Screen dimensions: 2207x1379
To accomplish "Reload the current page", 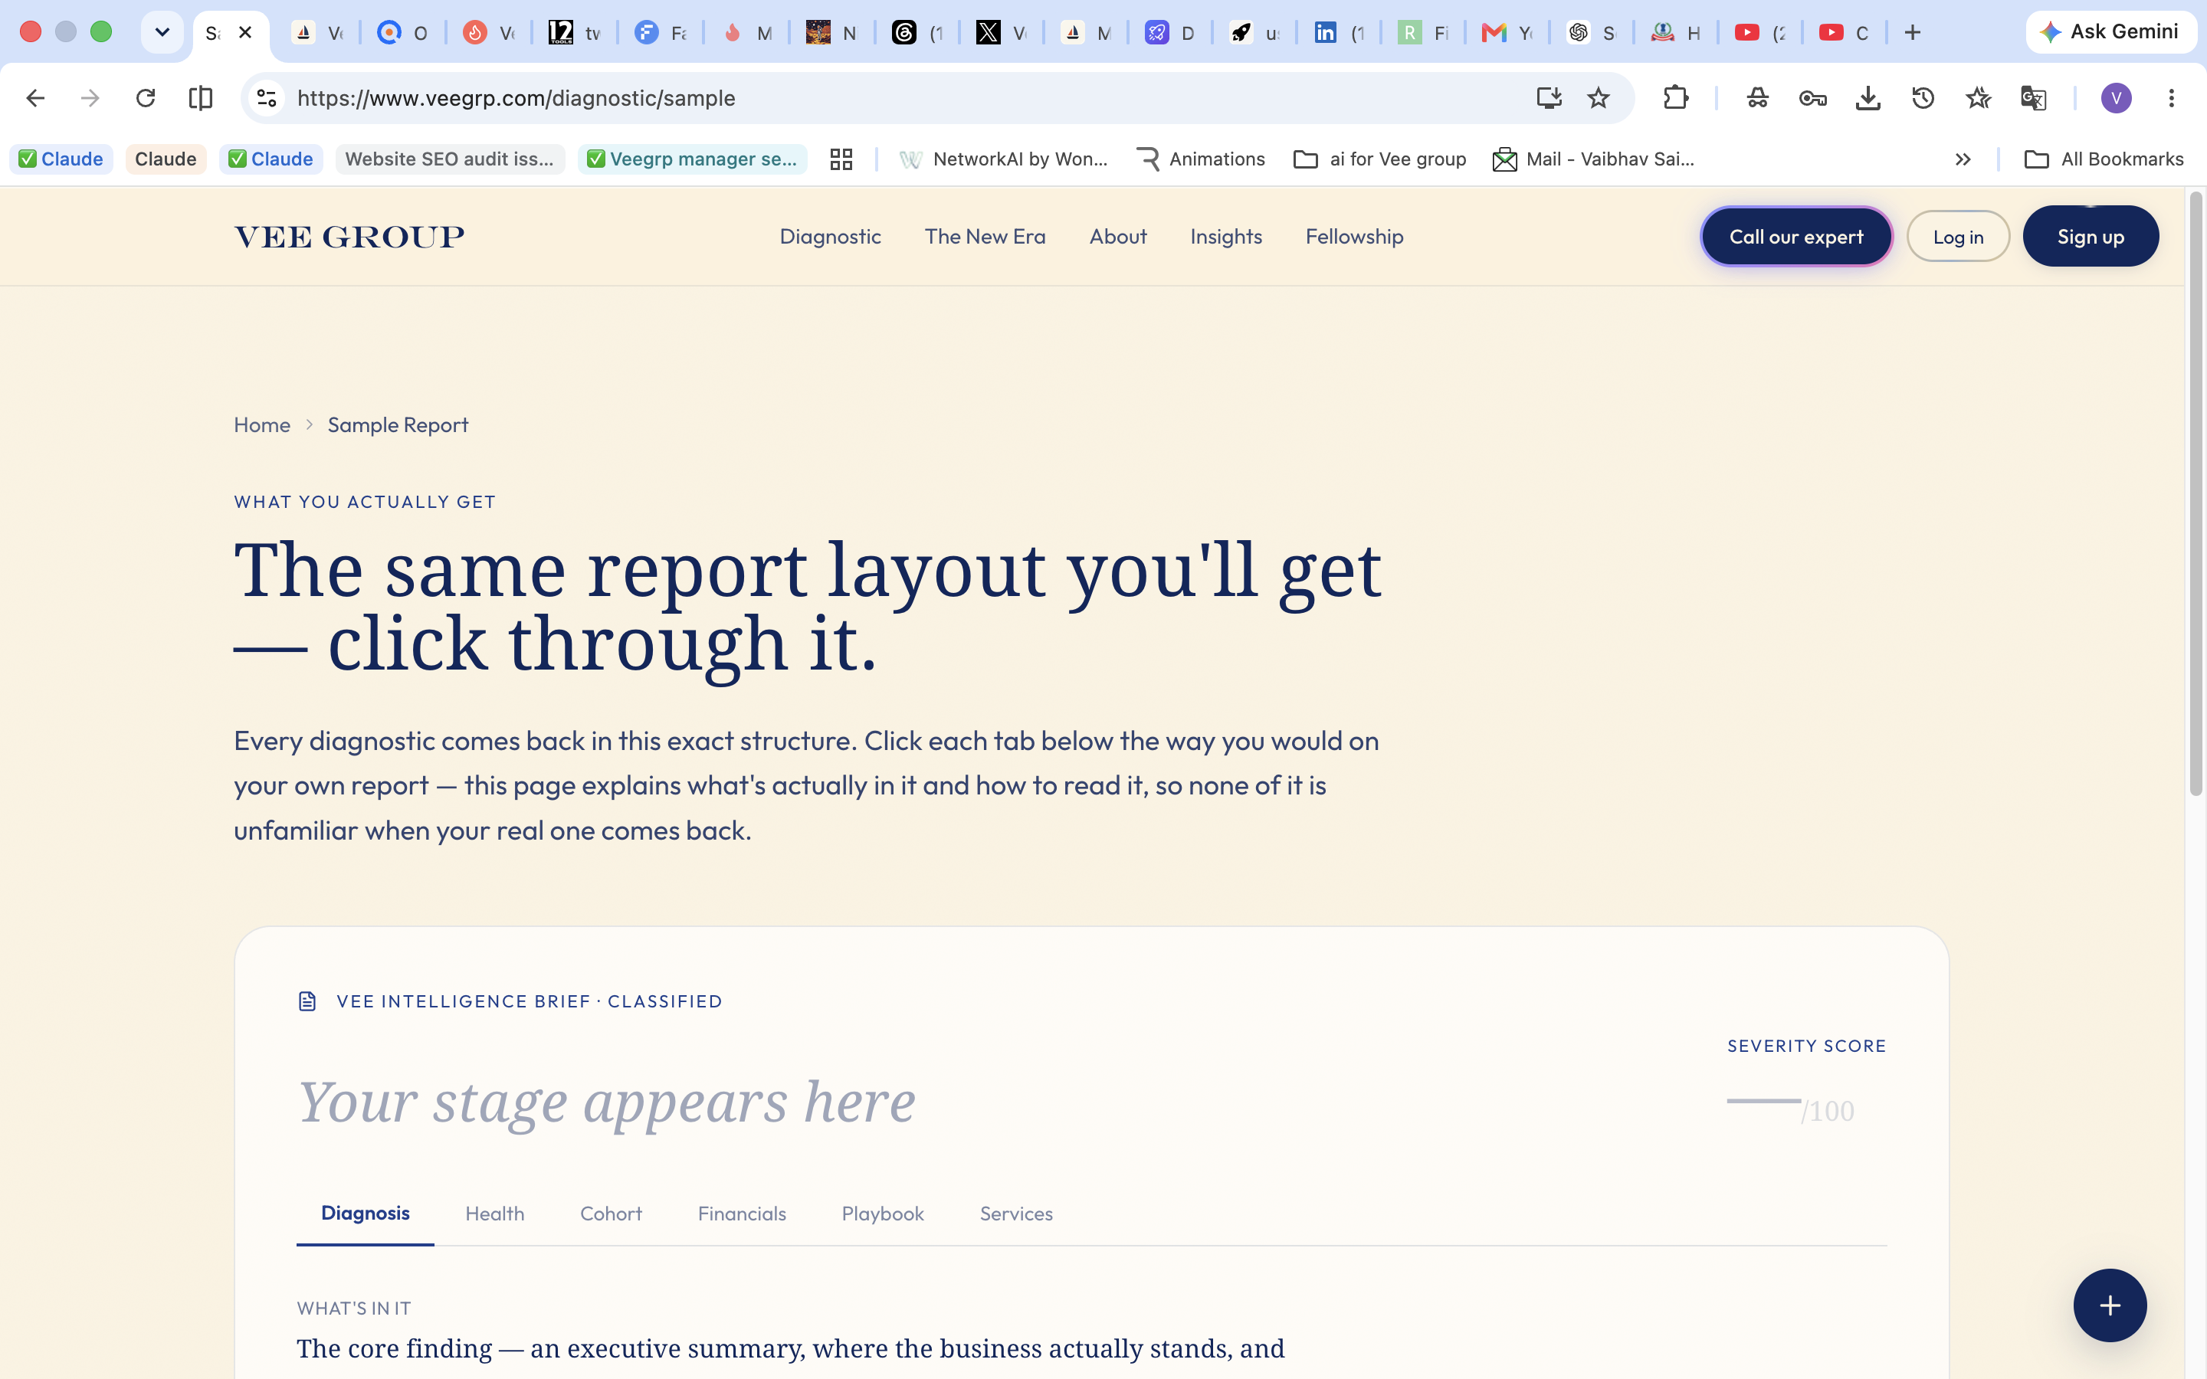I will 145,97.
